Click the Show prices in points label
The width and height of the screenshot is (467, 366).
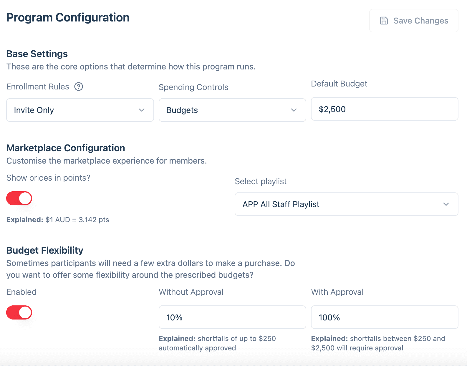(x=48, y=178)
